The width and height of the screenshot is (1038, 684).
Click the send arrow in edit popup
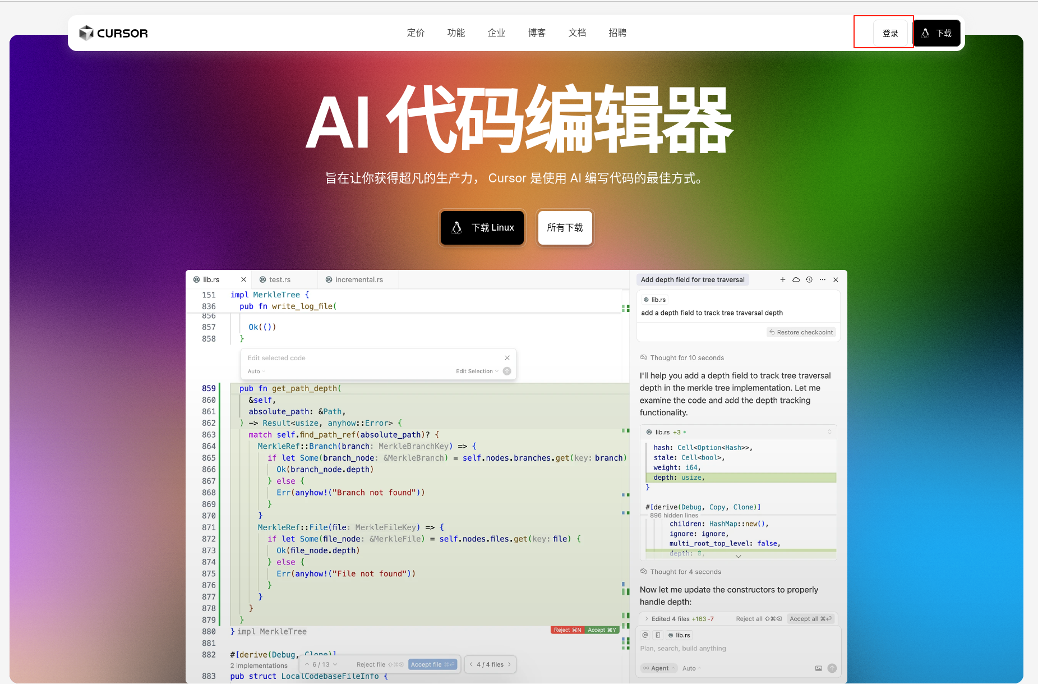tap(507, 371)
